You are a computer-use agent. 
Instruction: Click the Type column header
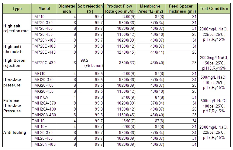click(17, 8)
